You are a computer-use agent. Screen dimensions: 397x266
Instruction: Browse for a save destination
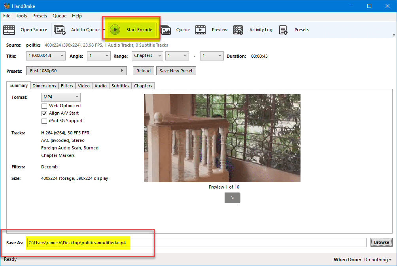[381, 242]
